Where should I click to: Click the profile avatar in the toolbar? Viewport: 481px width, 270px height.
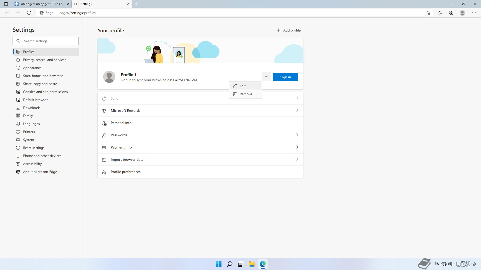(x=462, y=13)
